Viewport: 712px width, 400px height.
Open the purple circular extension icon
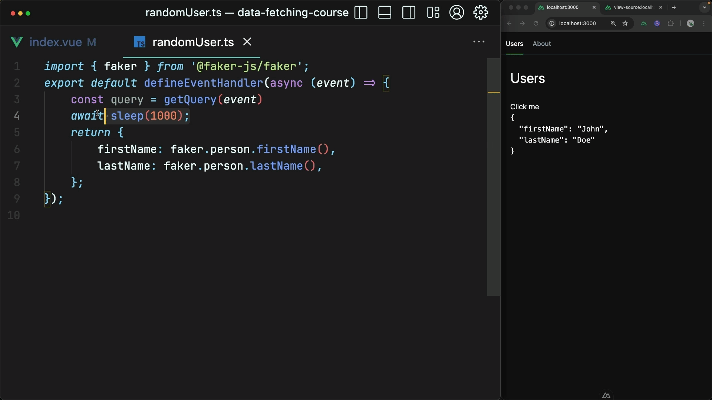coord(657,23)
